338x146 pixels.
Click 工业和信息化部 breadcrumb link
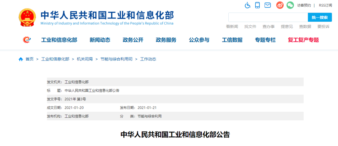55,59
